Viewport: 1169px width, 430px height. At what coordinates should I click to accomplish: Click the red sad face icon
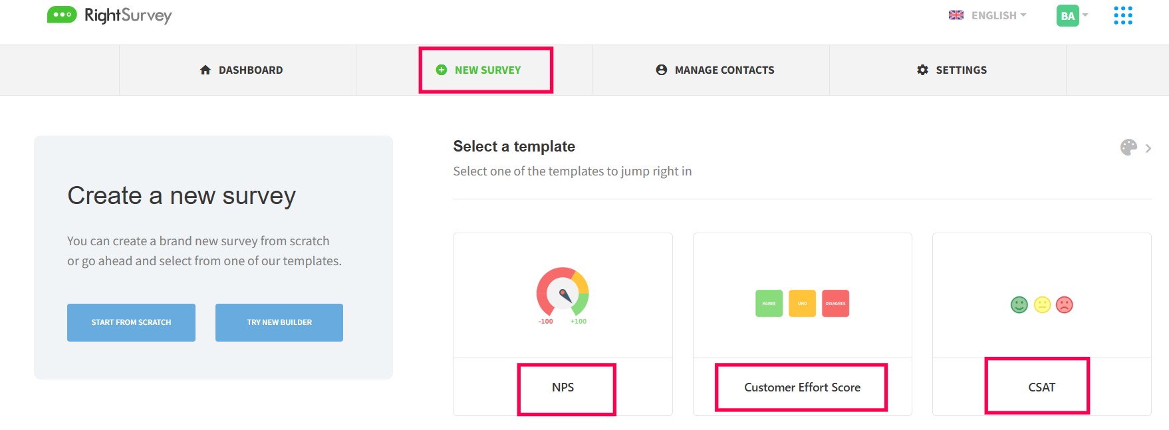(1065, 304)
